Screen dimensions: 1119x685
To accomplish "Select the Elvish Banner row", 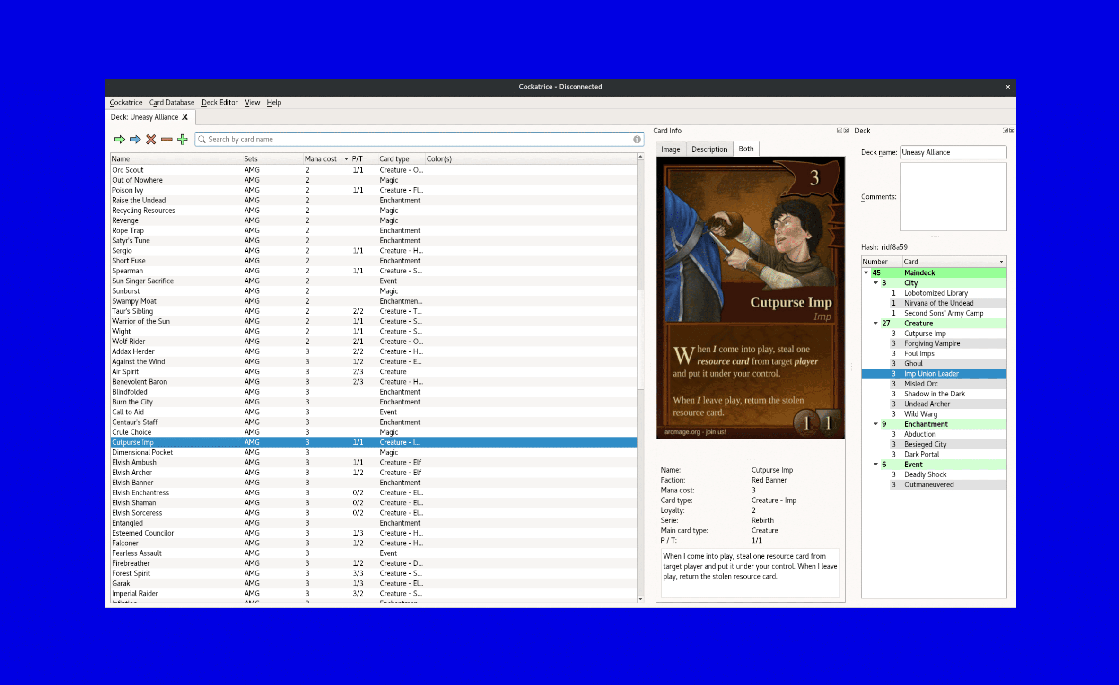I will click(x=374, y=483).
